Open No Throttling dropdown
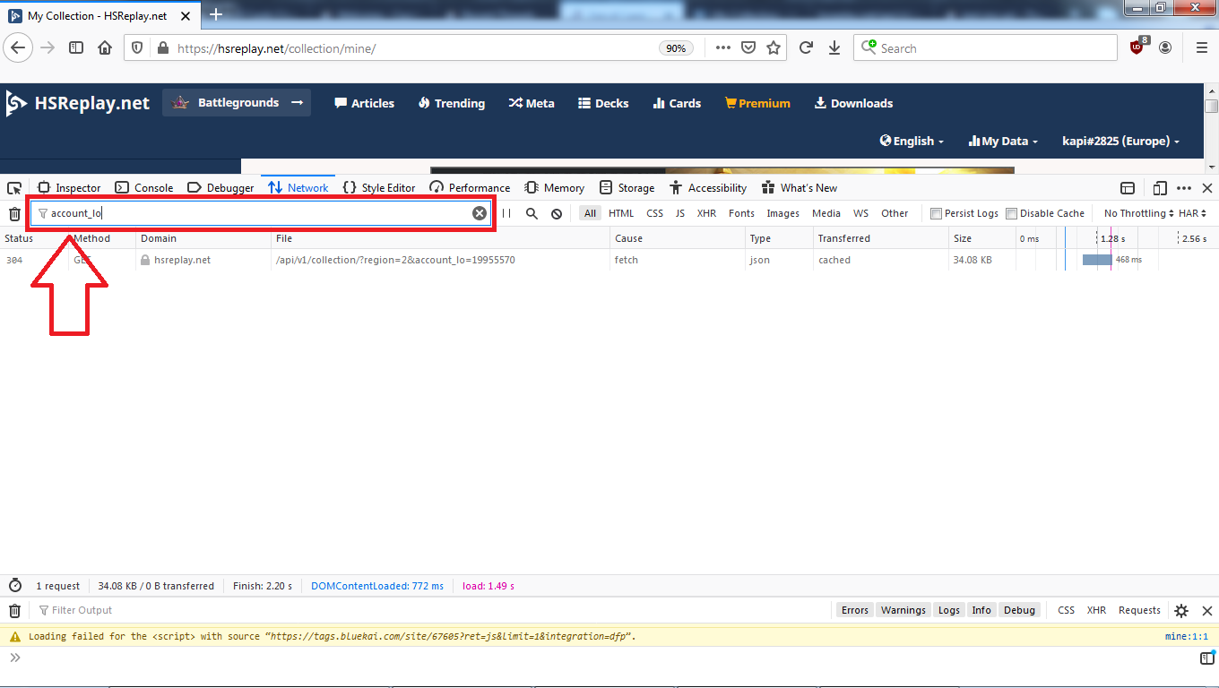This screenshot has height=688, width=1219. [1138, 213]
